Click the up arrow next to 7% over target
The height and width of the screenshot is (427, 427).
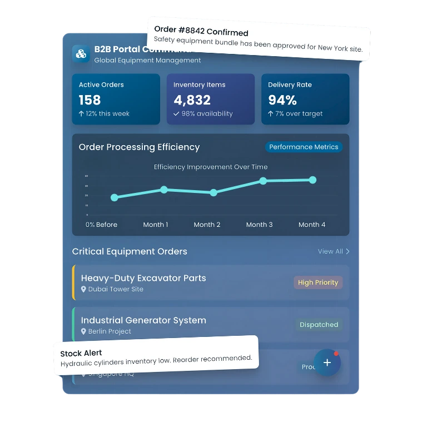(270, 113)
